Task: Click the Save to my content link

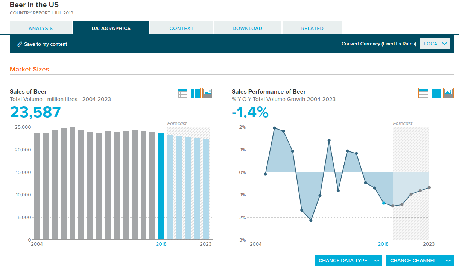Action: [x=46, y=44]
